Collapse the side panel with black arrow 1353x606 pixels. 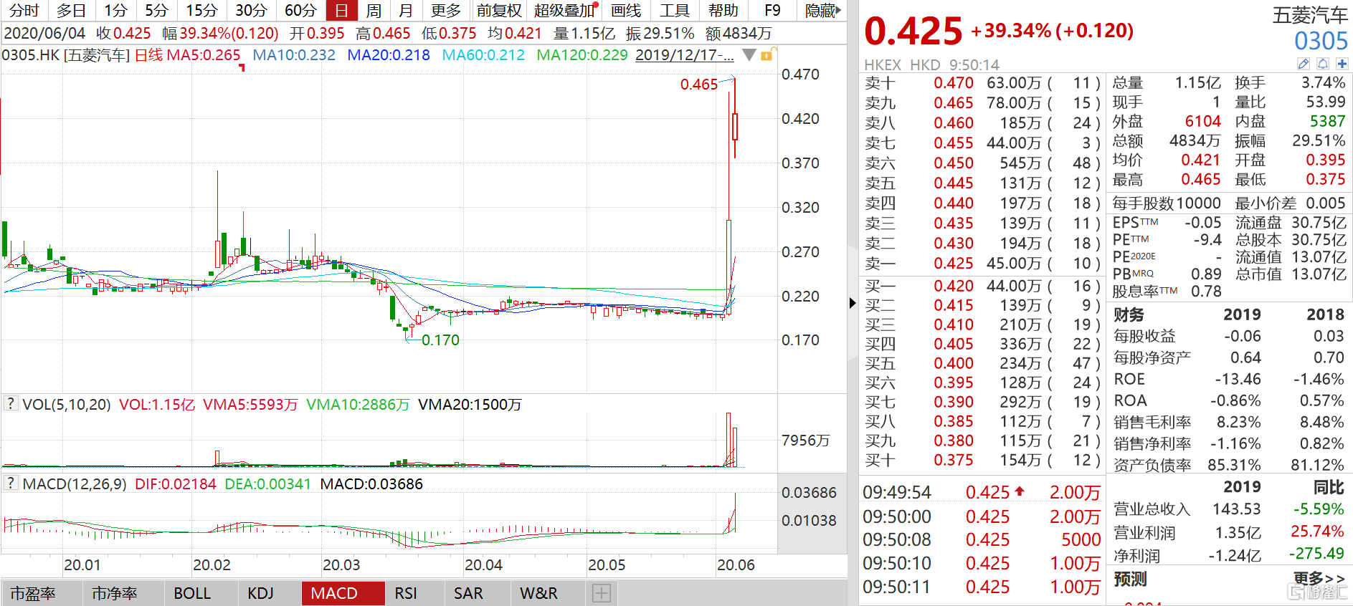point(852,303)
